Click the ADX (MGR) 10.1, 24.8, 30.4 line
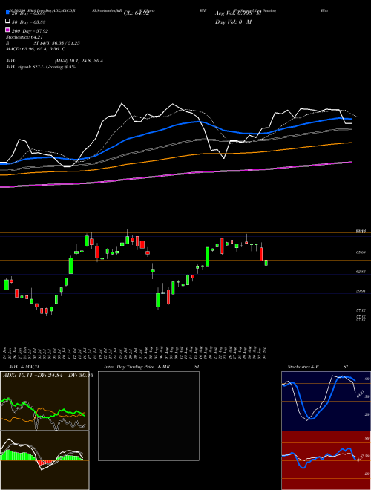371x490 pixels. (x=54, y=61)
